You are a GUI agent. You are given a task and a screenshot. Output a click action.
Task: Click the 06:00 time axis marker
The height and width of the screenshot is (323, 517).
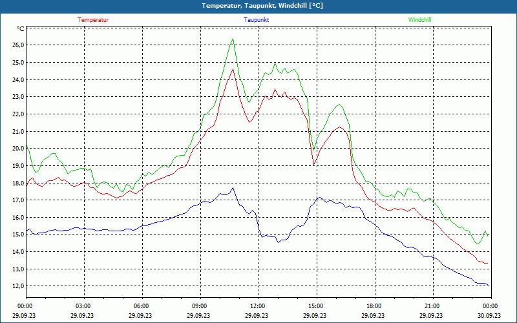click(142, 306)
